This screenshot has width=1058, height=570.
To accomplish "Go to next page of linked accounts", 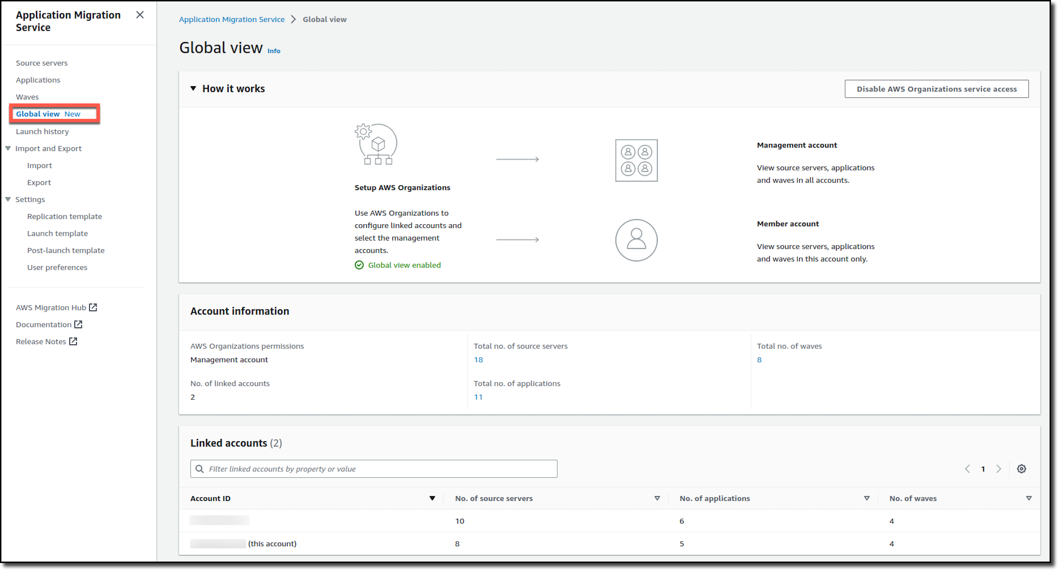I will point(998,469).
